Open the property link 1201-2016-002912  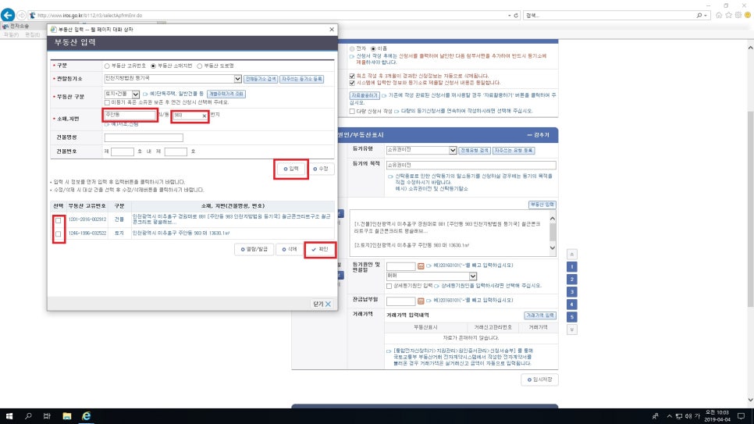coord(87,219)
